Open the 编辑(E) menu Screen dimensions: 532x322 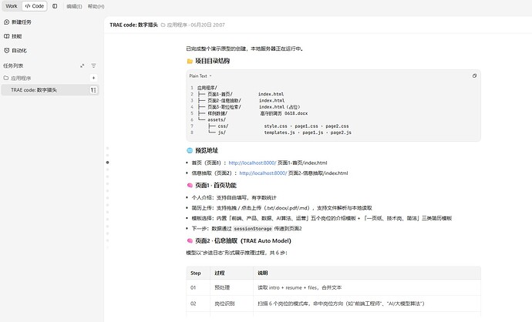coord(74,6)
